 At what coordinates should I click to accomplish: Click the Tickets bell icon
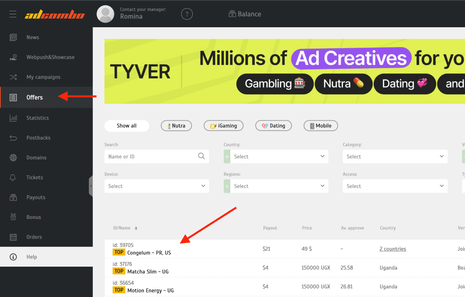13,177
